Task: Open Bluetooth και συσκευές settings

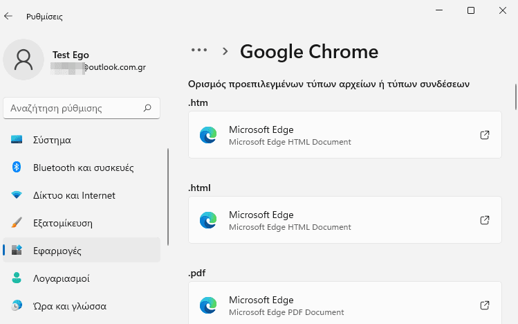Action: tap(82, 168)
